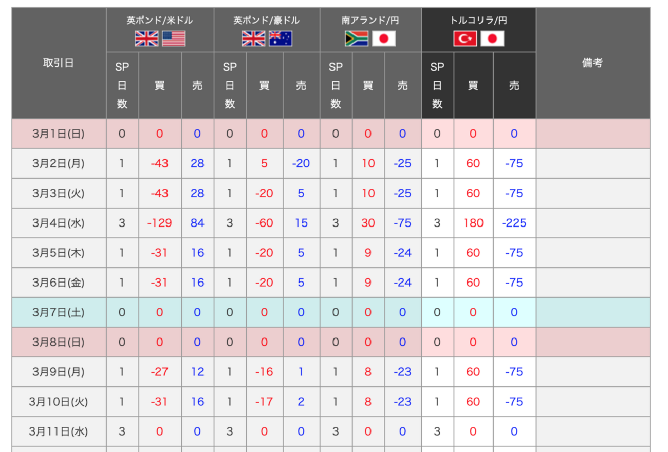Click the 英ポンド/豪ドル header label

tap(266, 21)
